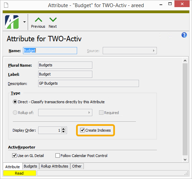Open the dropdown arrow beside the logo
Viewport: 192px width, 179px height.
[24, 22]
